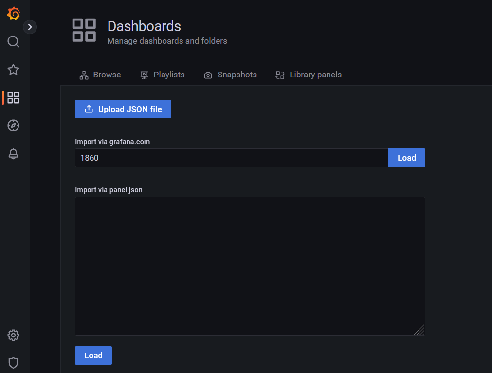Switch to the Snapshots tab
Screen dimensions: 492x373
(230, 75)
